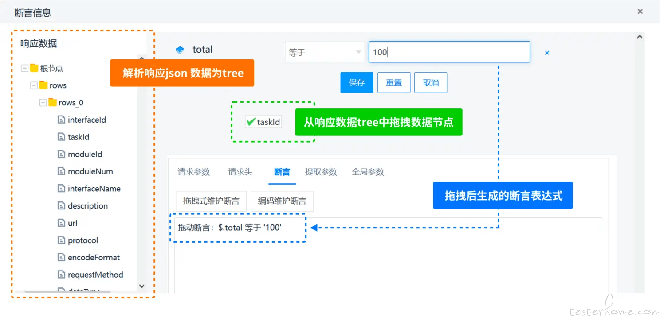Click the interfaceId file icon
660x325 pixels.
point(62,120)
